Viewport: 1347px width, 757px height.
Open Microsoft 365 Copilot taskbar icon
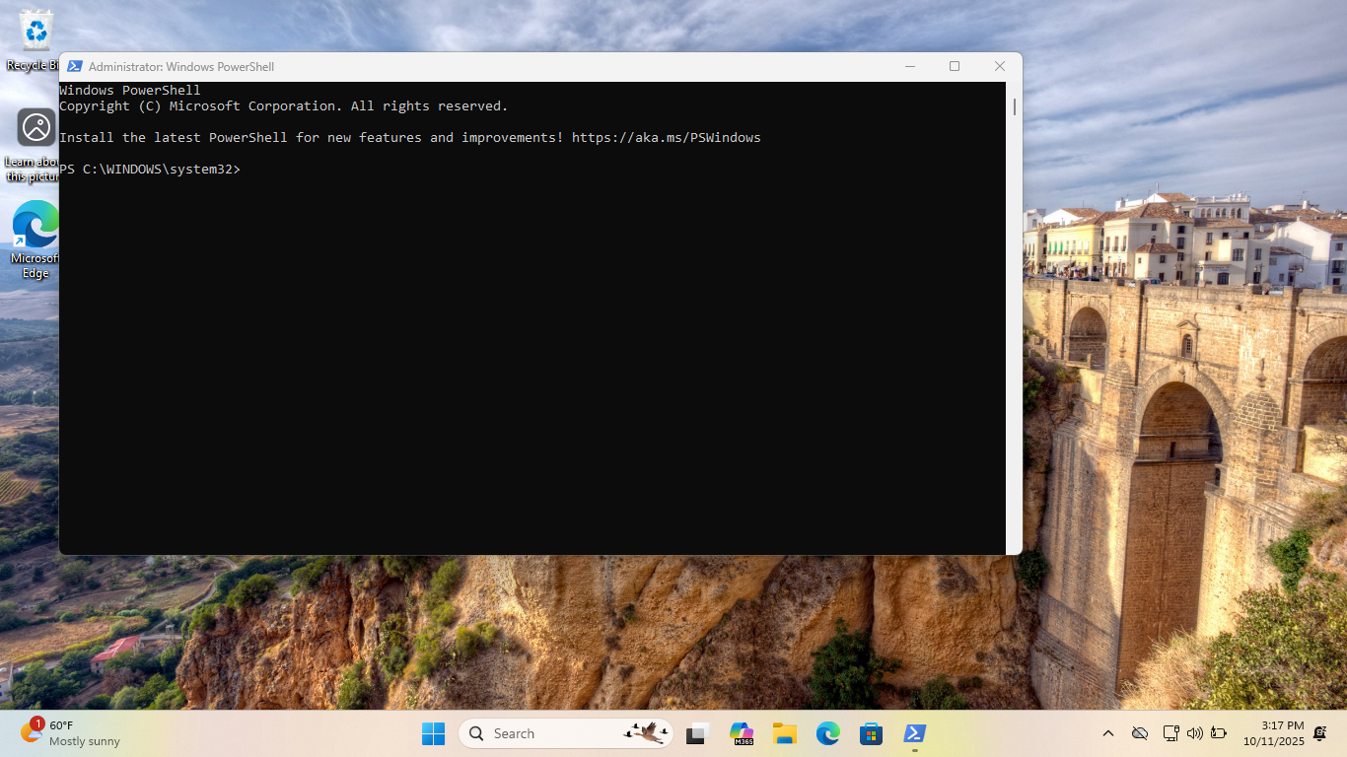742,733
